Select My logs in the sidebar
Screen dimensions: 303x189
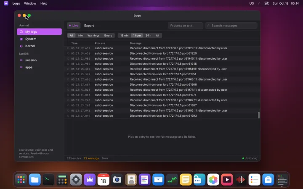pos(39,31)
